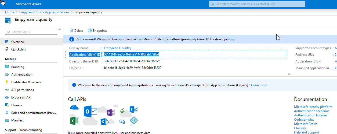The width and height of the screenshot is (337, 134).
Task: Click the Delete trash can icon
Action: (x=71, y=31)
